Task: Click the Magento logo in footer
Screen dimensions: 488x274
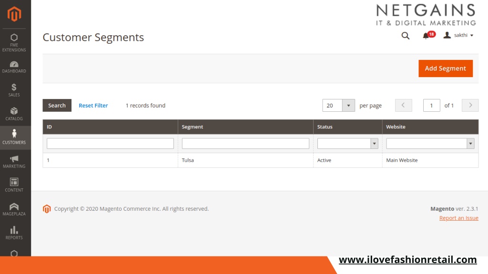Action: [x=47, y=209]
